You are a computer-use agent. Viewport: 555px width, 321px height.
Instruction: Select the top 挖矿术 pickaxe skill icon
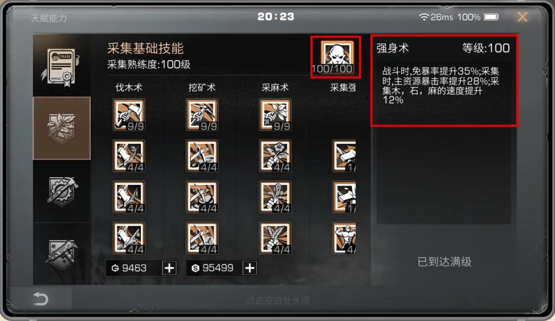(202, 115)
